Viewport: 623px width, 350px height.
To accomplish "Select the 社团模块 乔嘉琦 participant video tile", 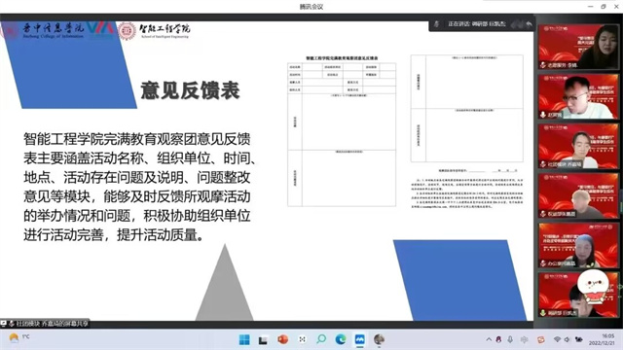I will [578, 146].
